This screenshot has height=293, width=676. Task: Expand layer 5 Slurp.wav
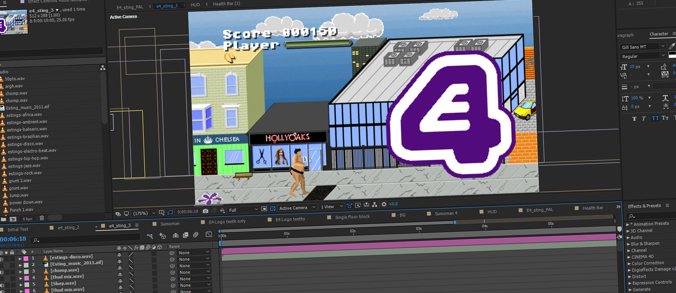click(22, 285)
